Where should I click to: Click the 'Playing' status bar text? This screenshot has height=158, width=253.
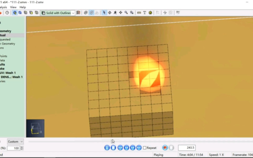[158, 155]
